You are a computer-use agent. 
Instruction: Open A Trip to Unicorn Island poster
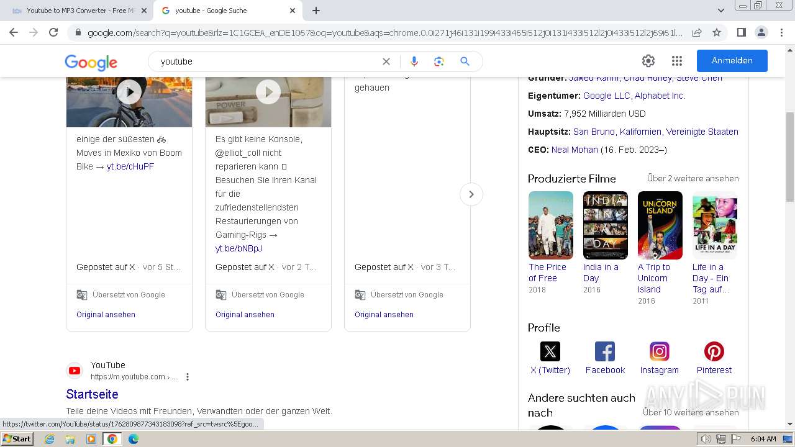(660, 225)
